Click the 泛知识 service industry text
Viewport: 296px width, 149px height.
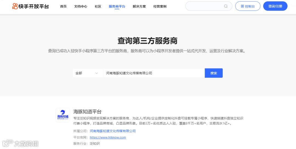[x=95, y=144]
